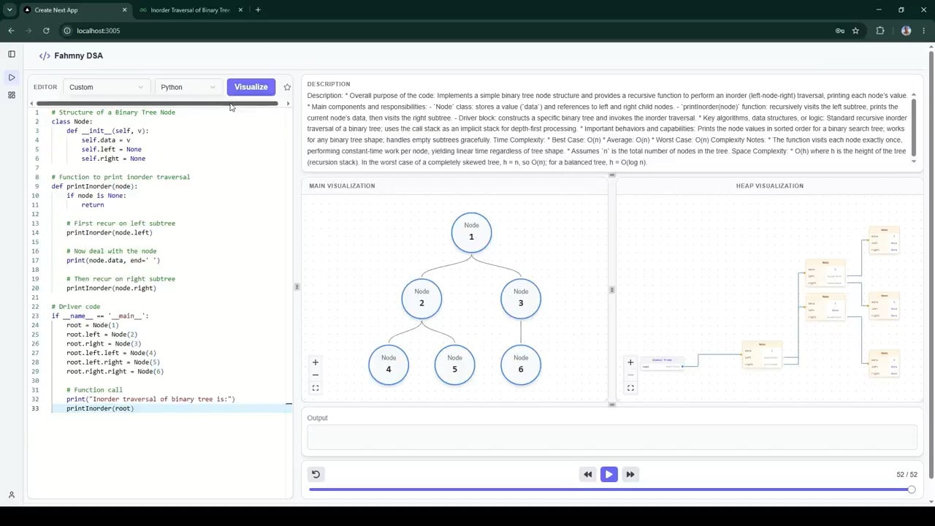
Task: Switch to the Create Next App tab
Action: point(73,10)
